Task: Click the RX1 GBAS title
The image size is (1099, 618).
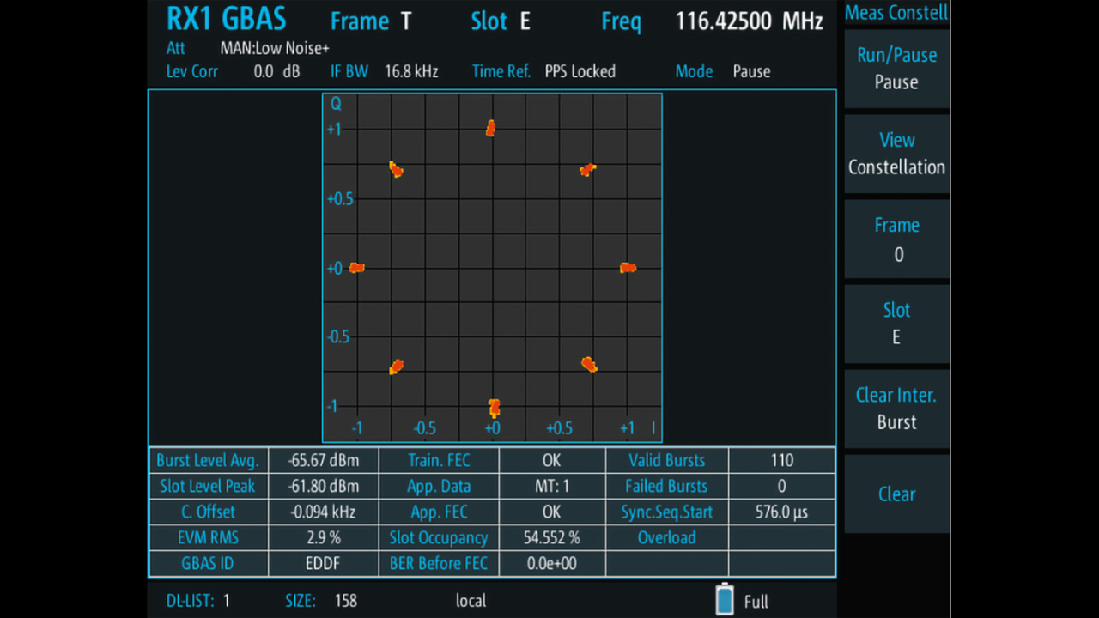Action: pos(226,20)
